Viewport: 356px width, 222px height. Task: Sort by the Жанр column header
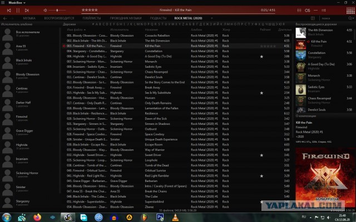pyautogui.click(x=226, y=29)
